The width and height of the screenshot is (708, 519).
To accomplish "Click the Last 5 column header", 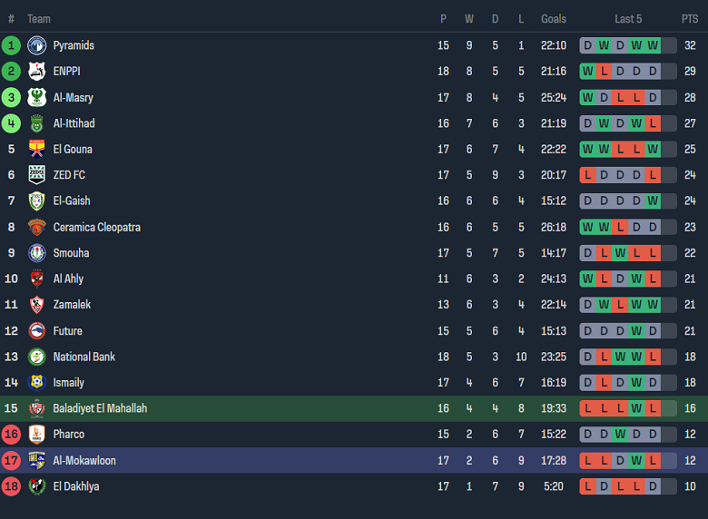I will coord(628,19).
